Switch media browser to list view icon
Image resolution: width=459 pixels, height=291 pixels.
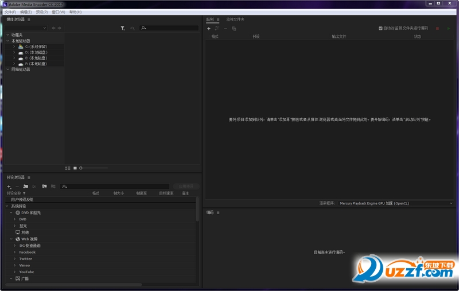[68, 168]
